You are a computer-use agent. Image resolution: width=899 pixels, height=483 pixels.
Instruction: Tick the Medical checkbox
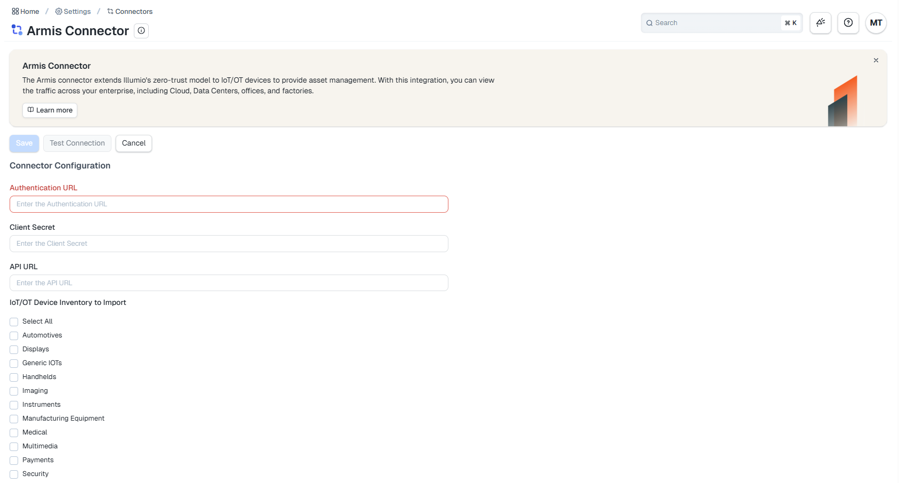coord(14,433)
